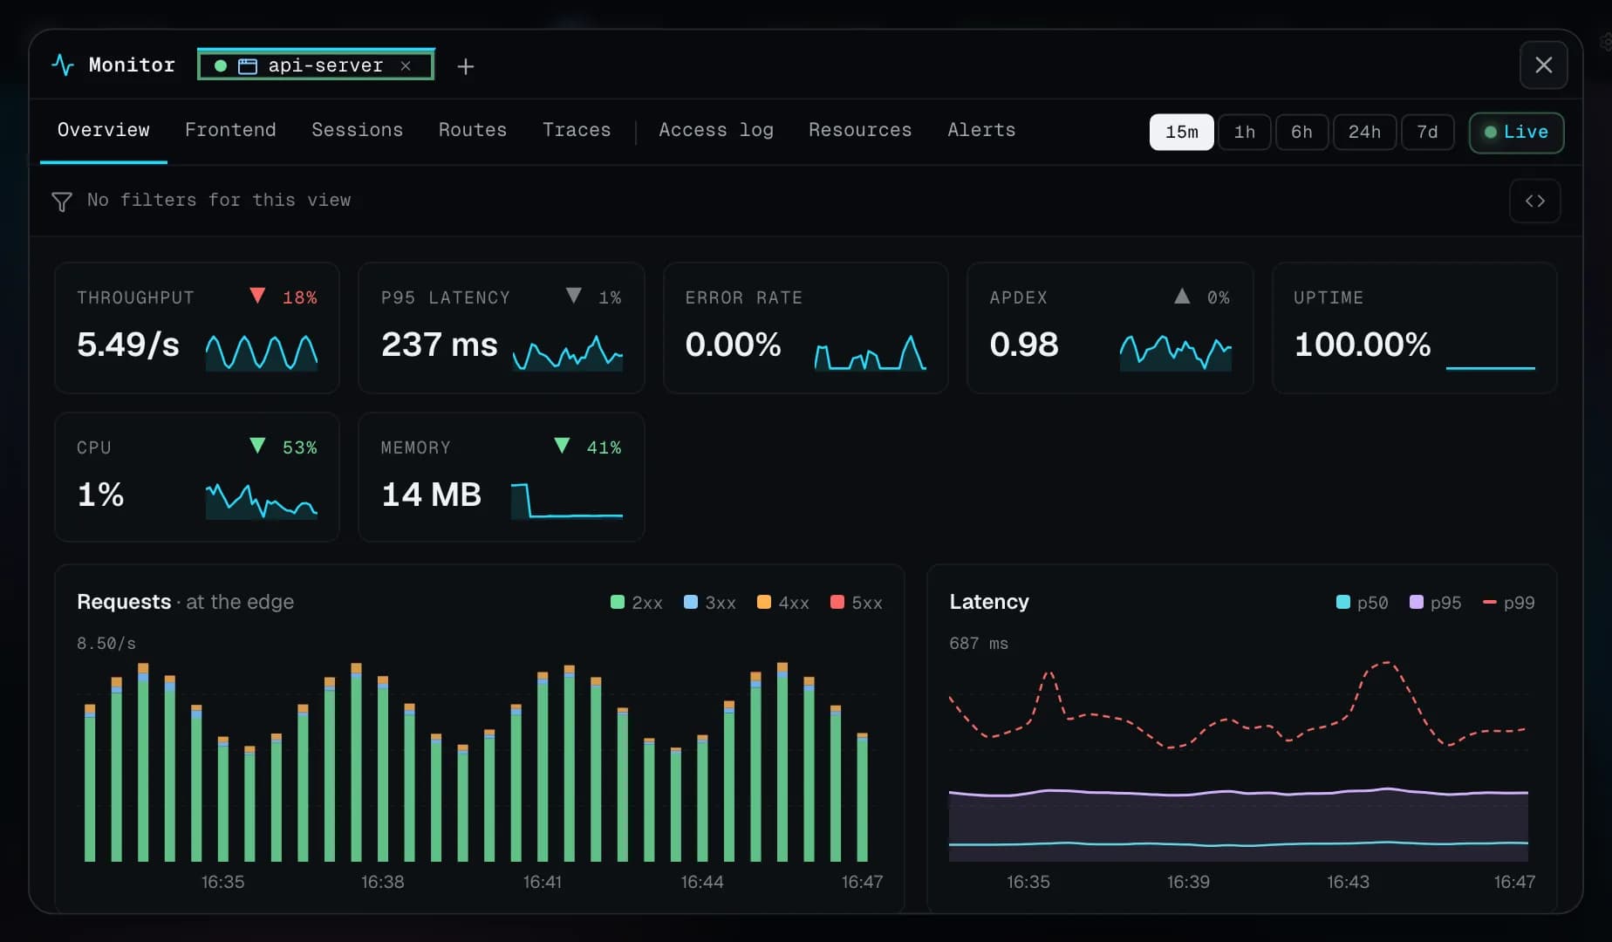The width and height of the screenshot is (1612, 942).
Task: Open the Sessions tab
Action: pyautogui.click(x=357, y=130)
